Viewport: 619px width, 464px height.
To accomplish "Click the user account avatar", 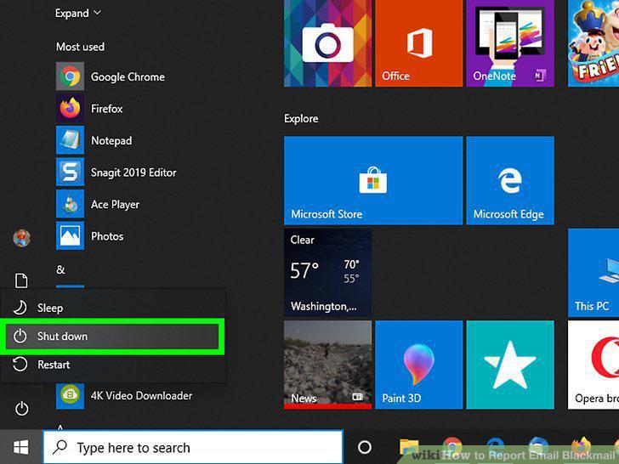I will [22, 238].
